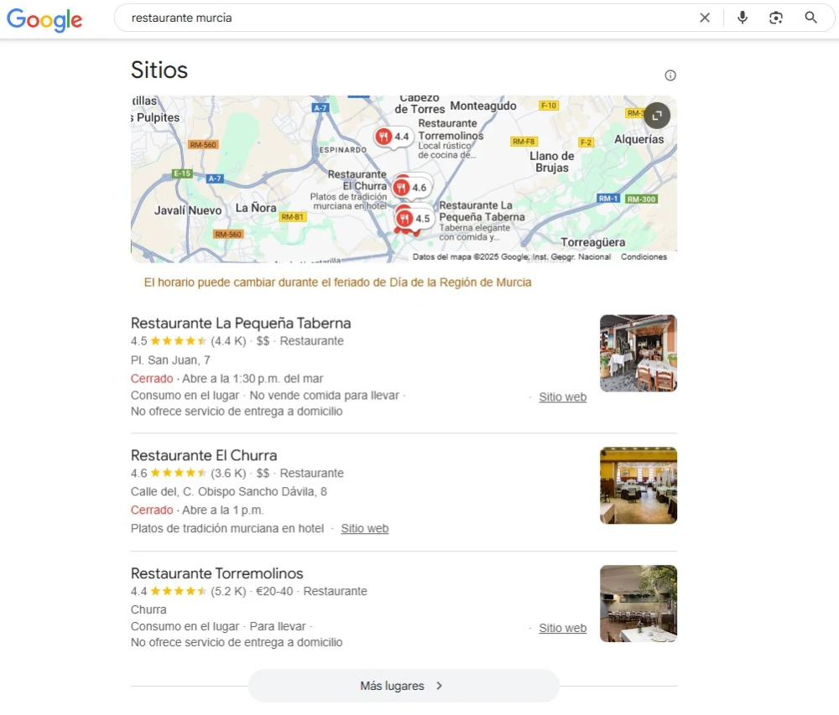Start voice search with the microphone icon
Image resolution: width=839 pixels, height=715 pixels.
[x=743, y=18]
